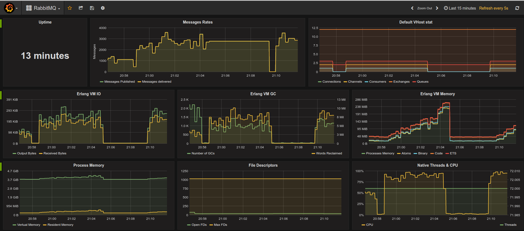Click the Output Bytes legend color line
Image resolution: width=524 pixels, height=231 pixels.
click(x=14, y=154)
